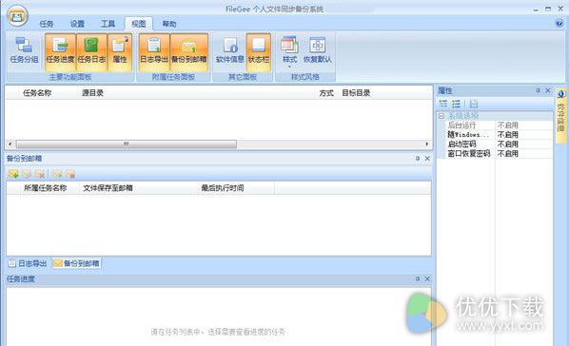Click the envelope icon with green arrow

pyautogui.click(x=57, y=174)
